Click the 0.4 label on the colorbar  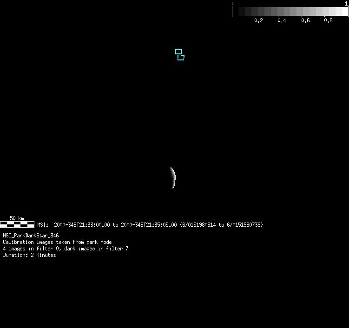(282, 20)
